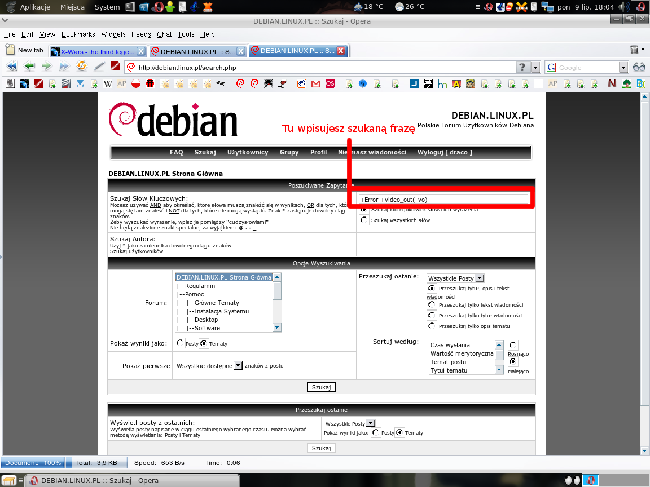The width and height of the screenshot is (650, 487).
Task: Click the lower Szukaj button
Action: 321,448
